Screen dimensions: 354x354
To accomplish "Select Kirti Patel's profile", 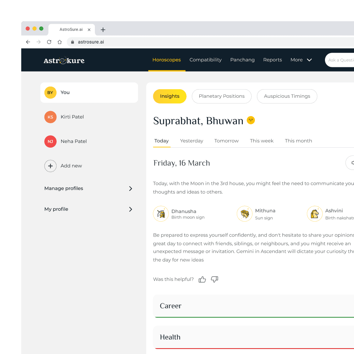I will click(x=72, y=117).
